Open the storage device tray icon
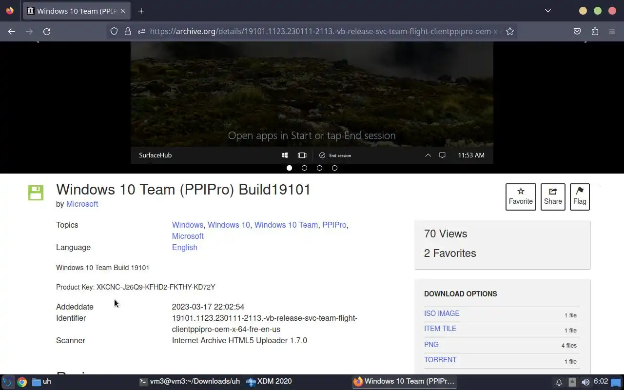 click(572, 382)
